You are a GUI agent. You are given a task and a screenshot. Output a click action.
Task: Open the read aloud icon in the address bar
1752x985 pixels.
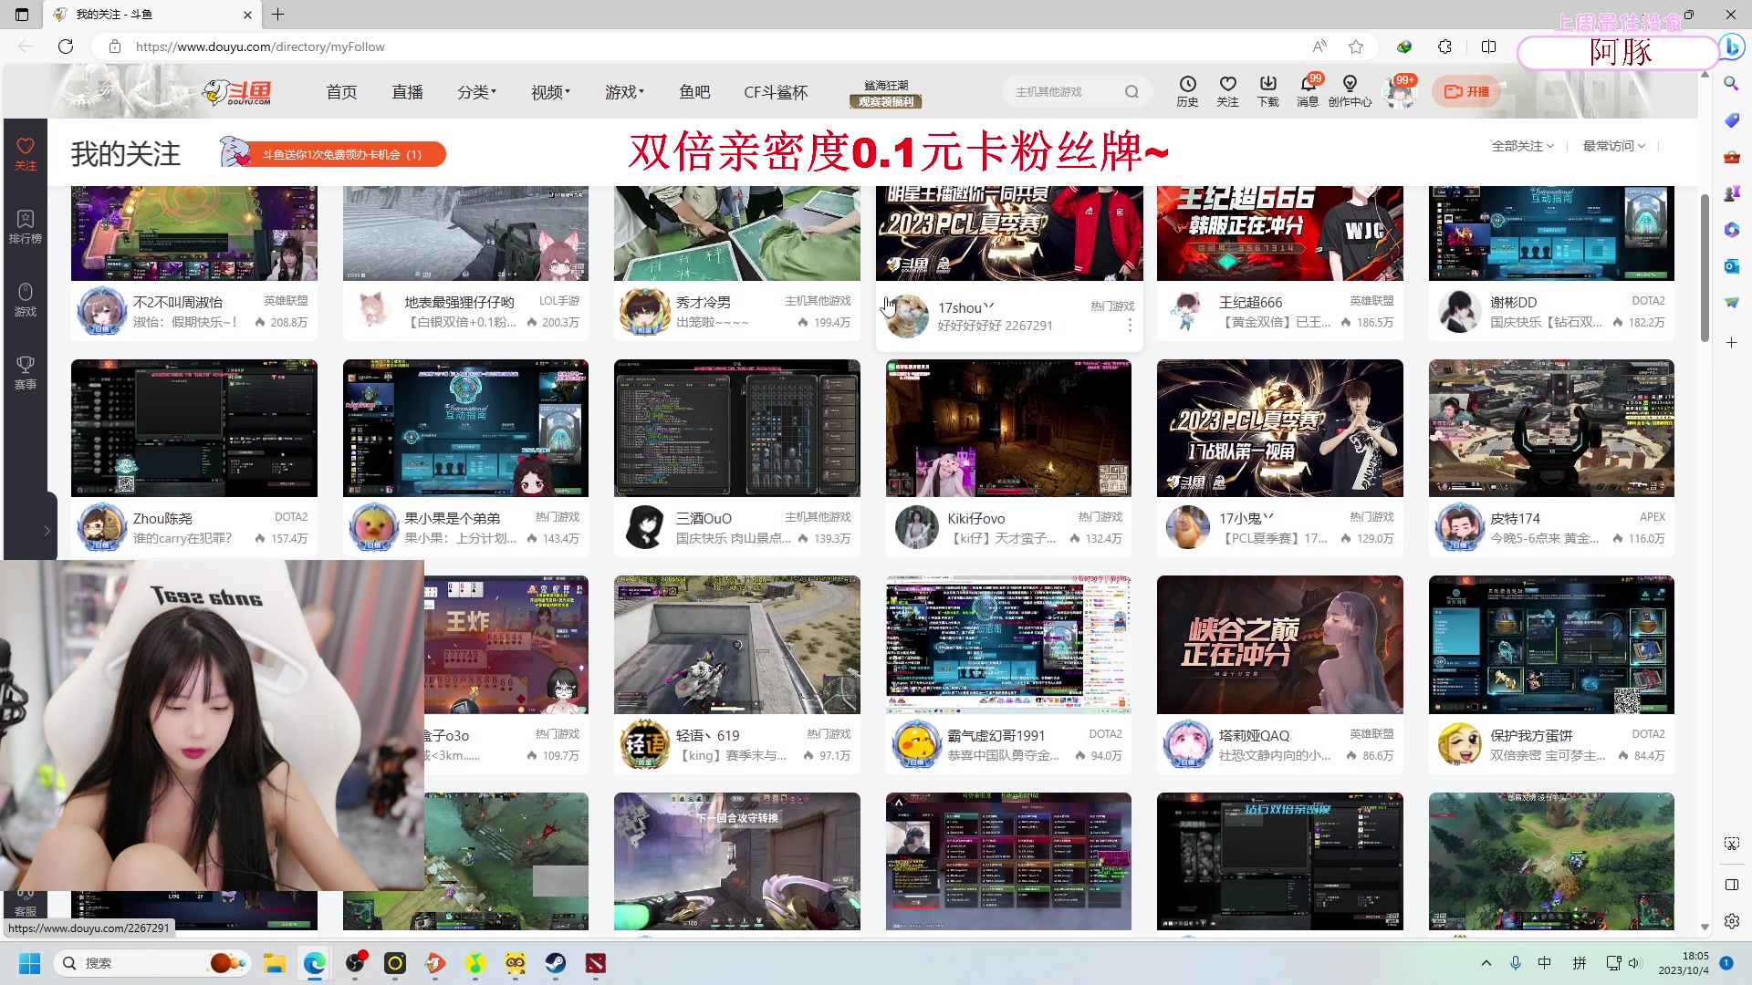pyautogui.click(x=1319, y=47)
